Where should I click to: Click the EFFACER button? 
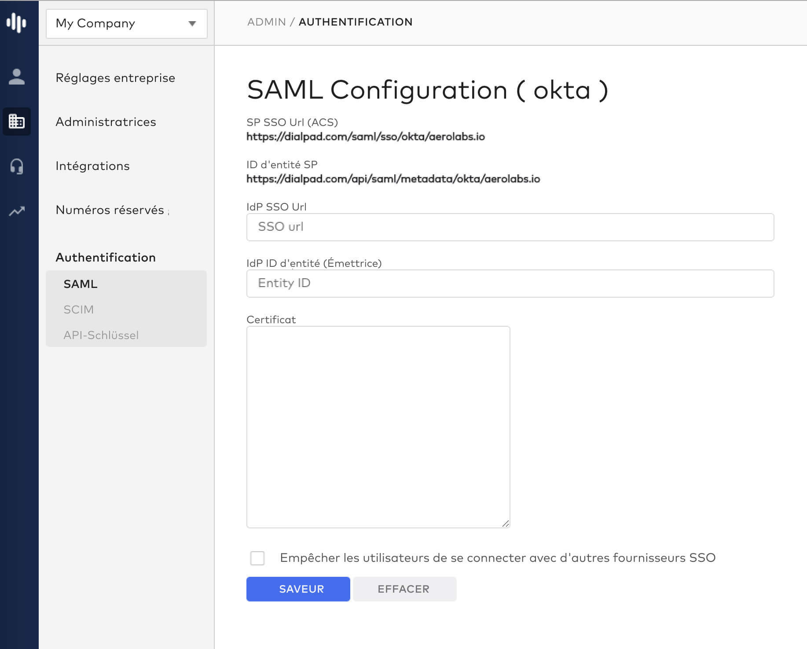(405, 589)
